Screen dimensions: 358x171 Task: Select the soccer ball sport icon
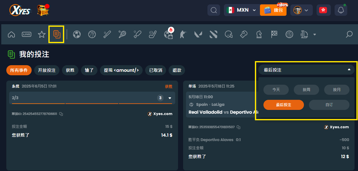[77, 34]
